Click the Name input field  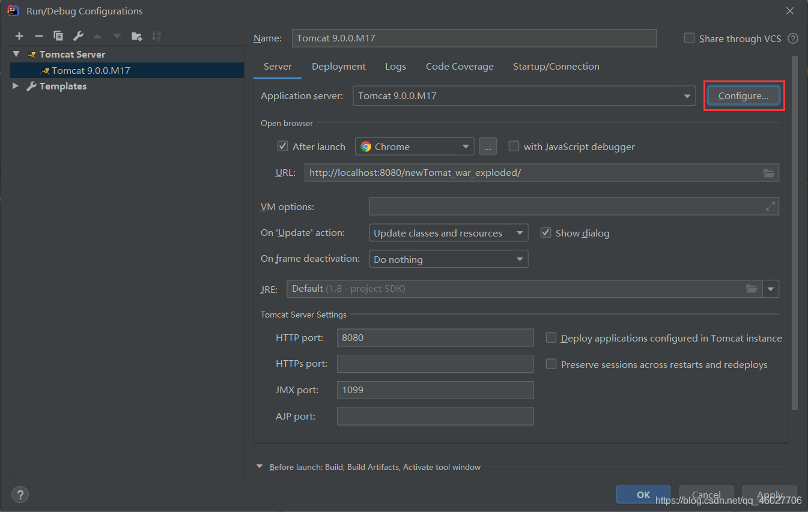pos(474,38)
